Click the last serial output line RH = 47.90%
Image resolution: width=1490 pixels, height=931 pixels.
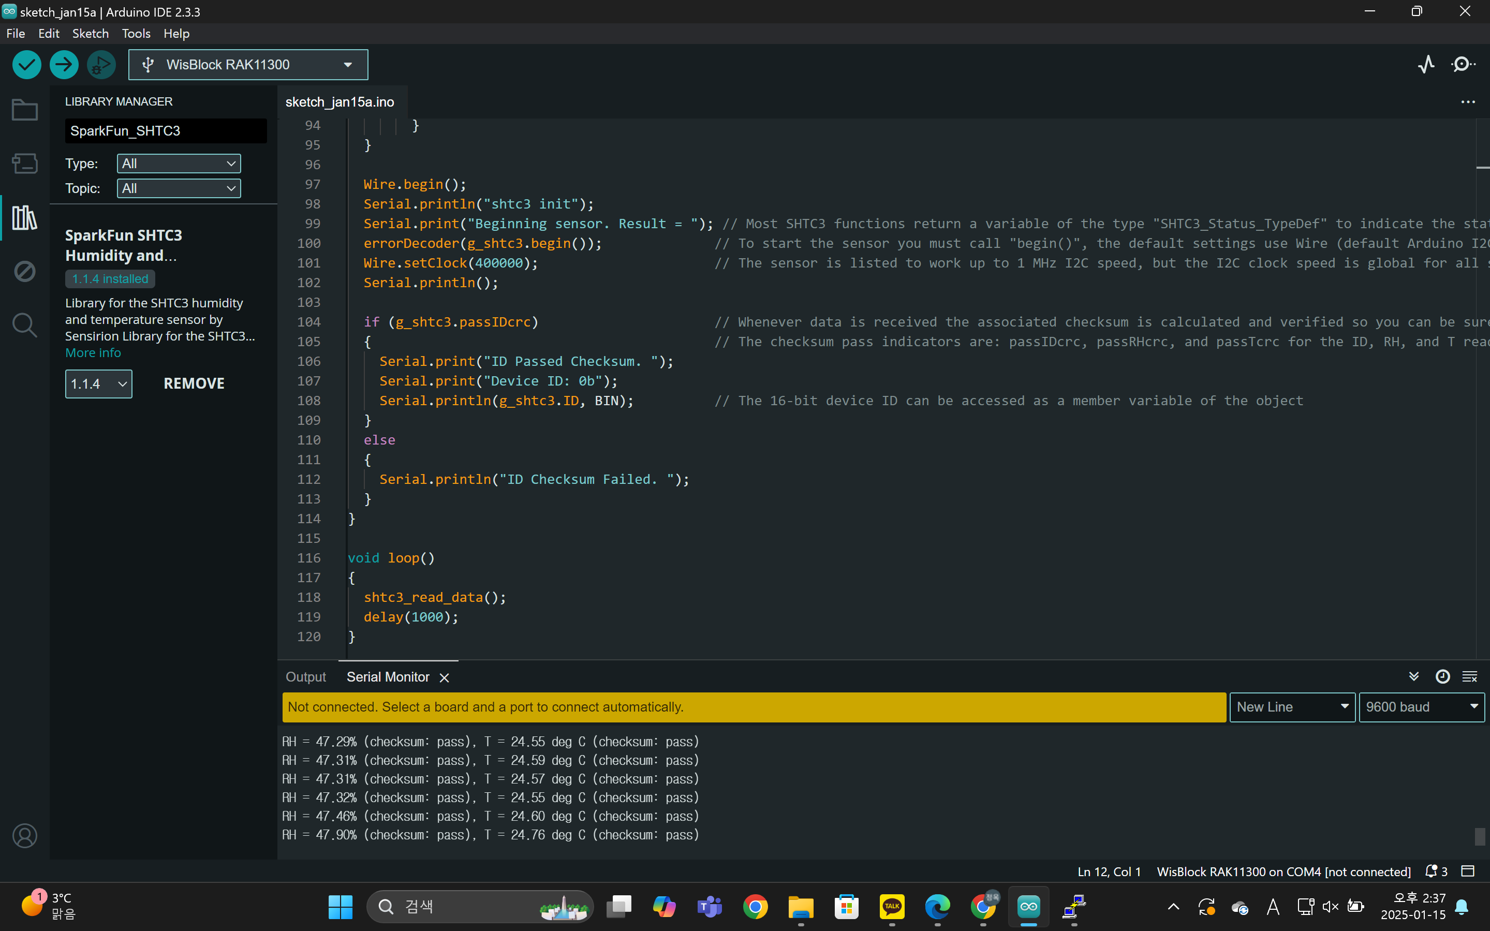tap(491, 835)
